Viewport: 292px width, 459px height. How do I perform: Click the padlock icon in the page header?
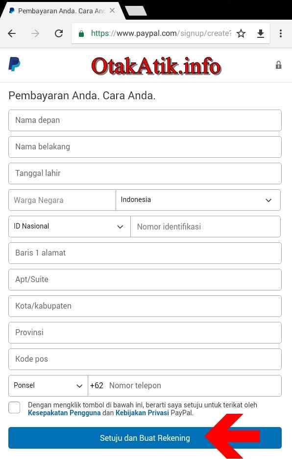[x=279, y=65]
